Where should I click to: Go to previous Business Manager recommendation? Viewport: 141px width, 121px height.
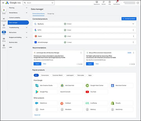77,64
